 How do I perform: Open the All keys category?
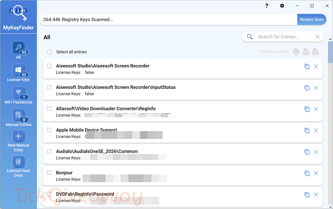coord(19,50)
